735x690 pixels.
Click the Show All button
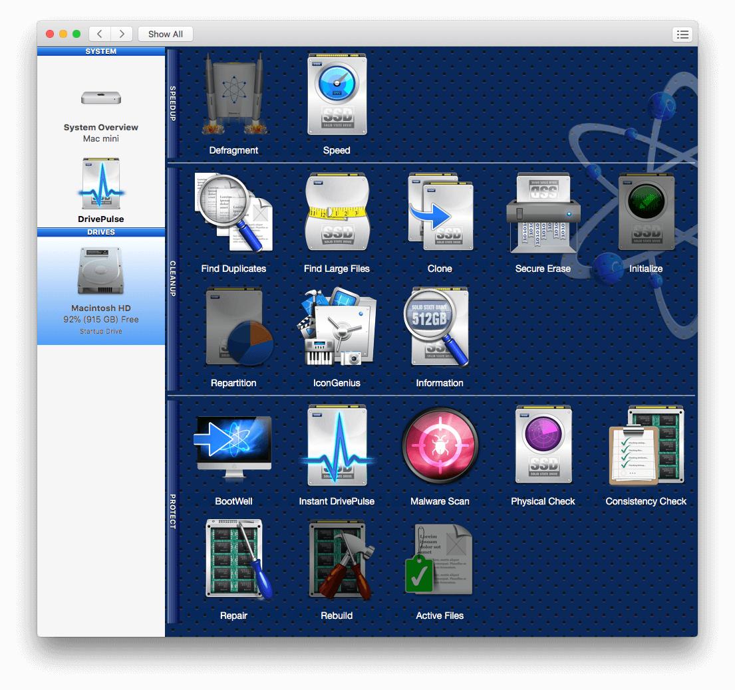point(165,34)
